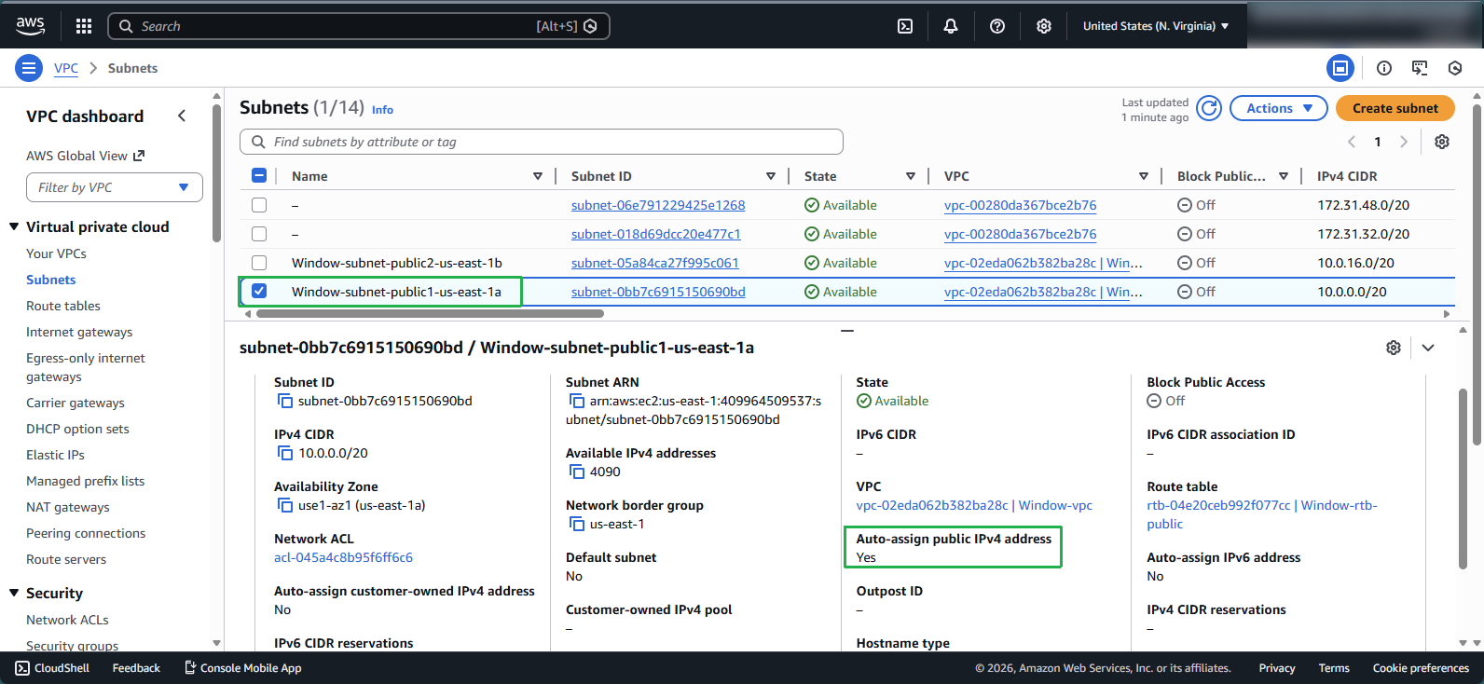The width and height of the screenshot is (1484, 684).
Task: Open Your VPCs in sidebar
Action: tap(56, 253)
